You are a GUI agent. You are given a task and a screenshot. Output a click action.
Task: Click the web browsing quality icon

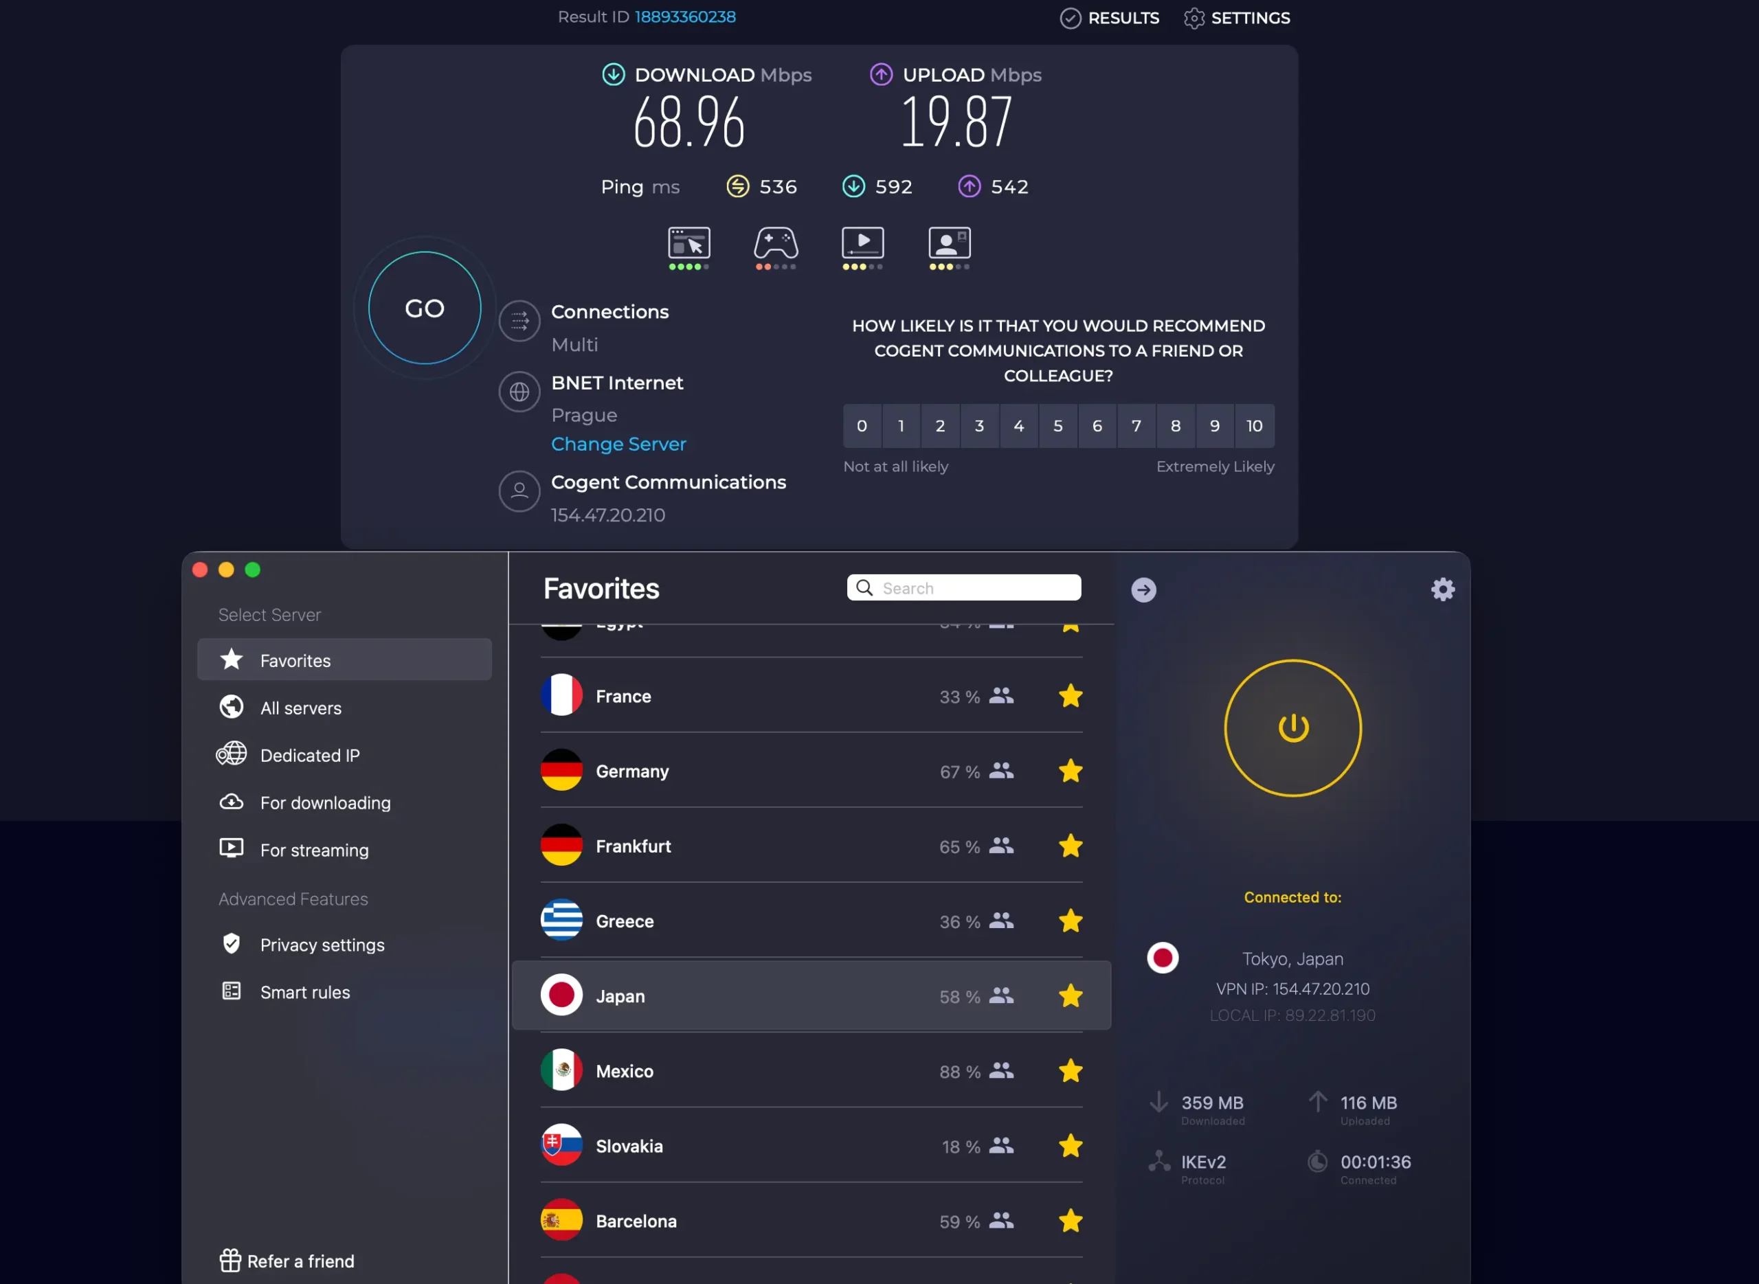click(688, 244)
